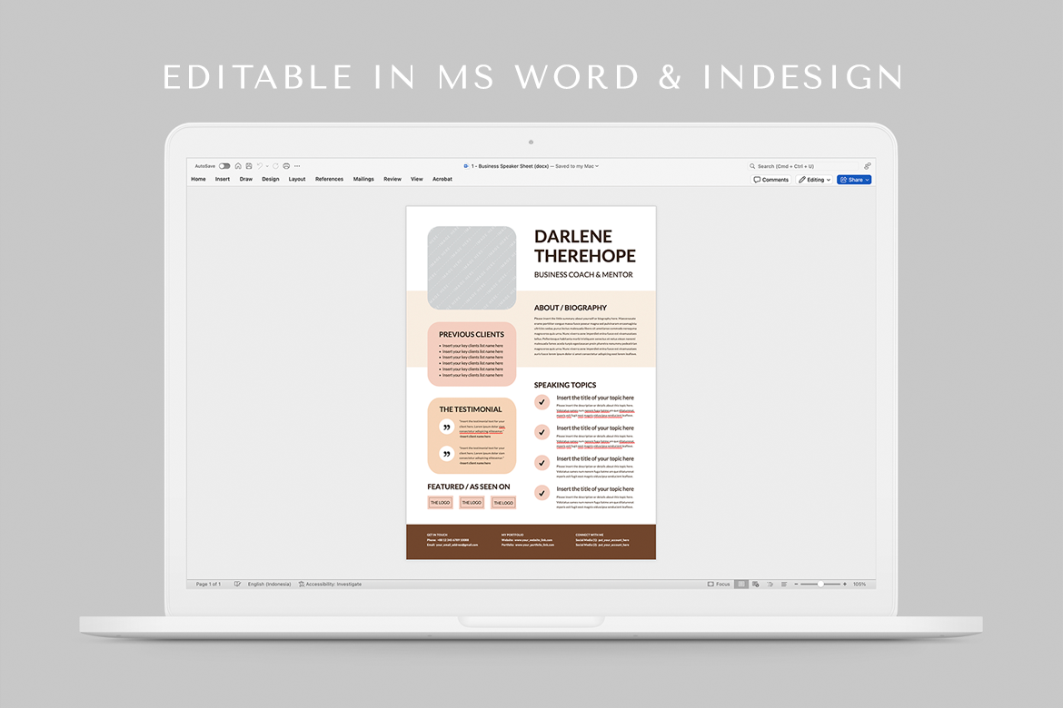Open the more options ellipsis in title bar

(x=297, y=166)
